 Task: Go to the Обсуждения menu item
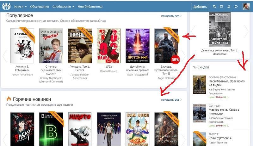click(x=40, y=7)
